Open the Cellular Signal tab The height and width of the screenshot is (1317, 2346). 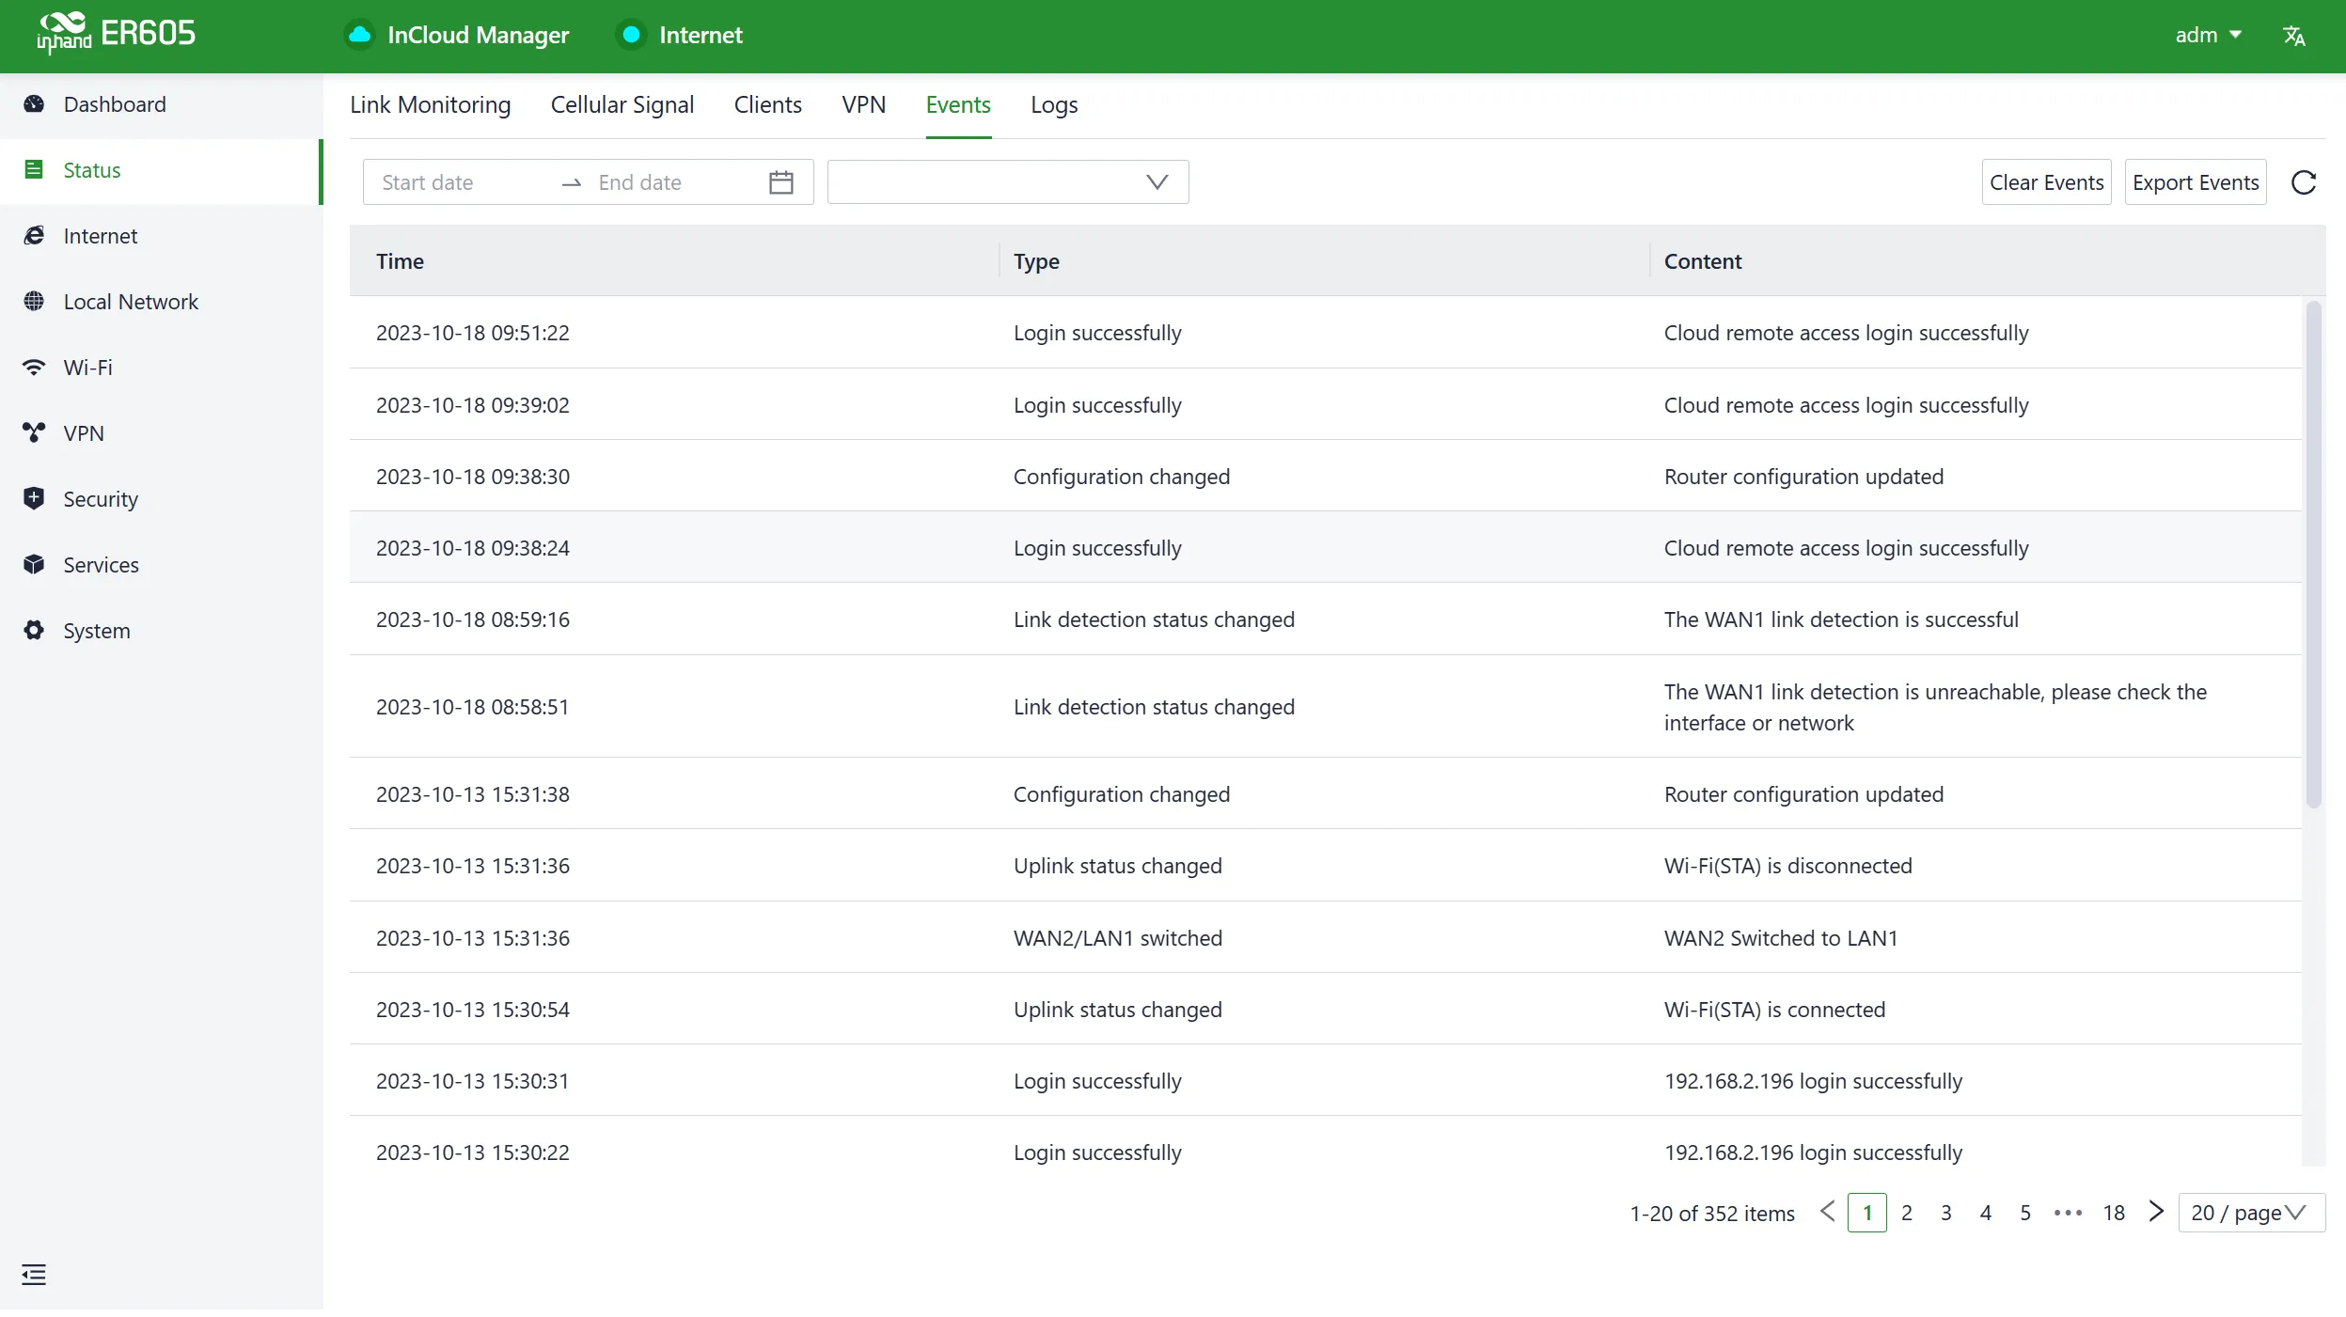tap(622, 105)
